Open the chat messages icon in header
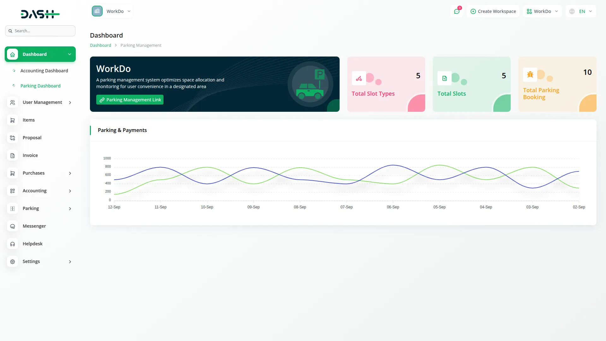This screenshot has height=341, width=606. click(x=456, y=11)
